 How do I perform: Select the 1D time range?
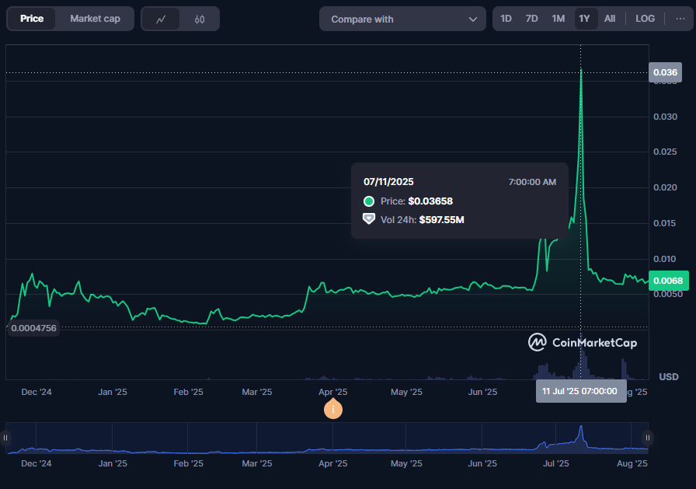[506, 19]
